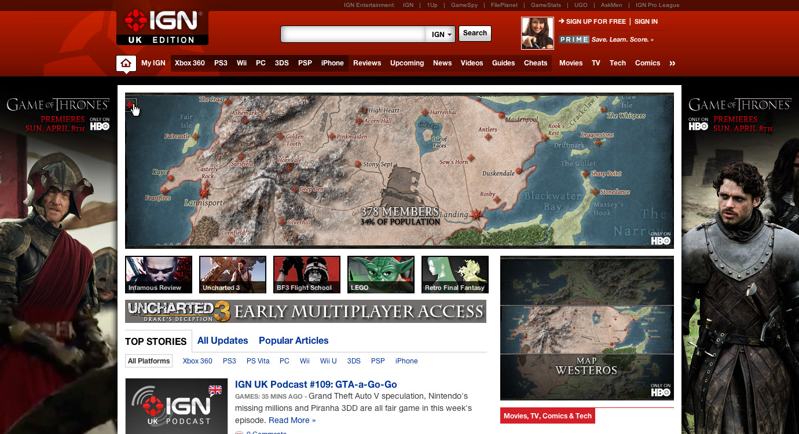The image size is (799, 434).
Task: Open Reviews section
Action: (x=367, y=63)
